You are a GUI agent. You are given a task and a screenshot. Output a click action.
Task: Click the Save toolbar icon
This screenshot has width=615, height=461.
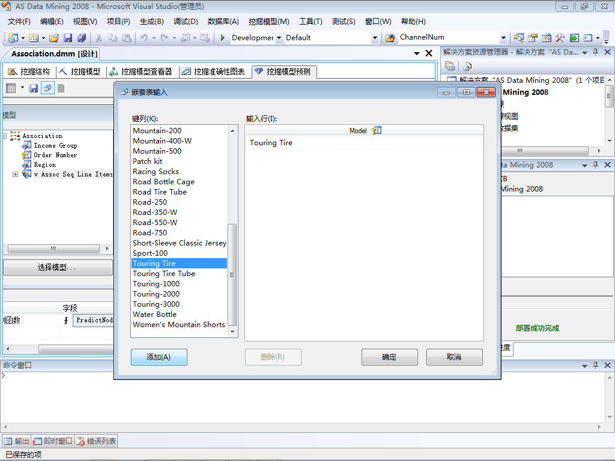tap(68, 38)
